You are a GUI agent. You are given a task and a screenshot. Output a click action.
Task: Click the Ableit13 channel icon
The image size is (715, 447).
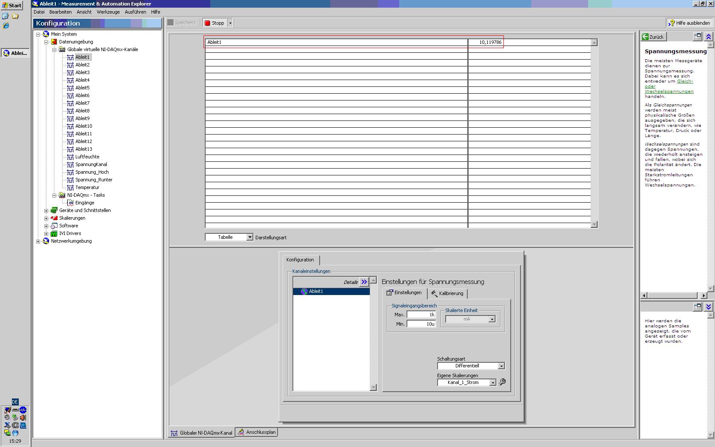[71, 149]
